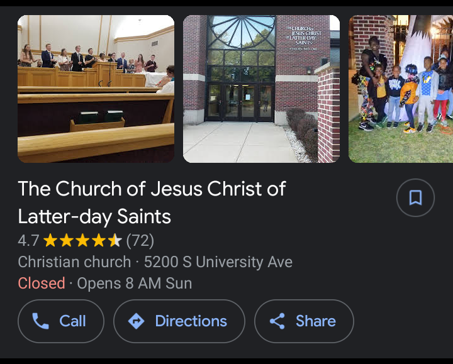Tap the share icon
Screen dimensions: 453x364
pos(277,321)
